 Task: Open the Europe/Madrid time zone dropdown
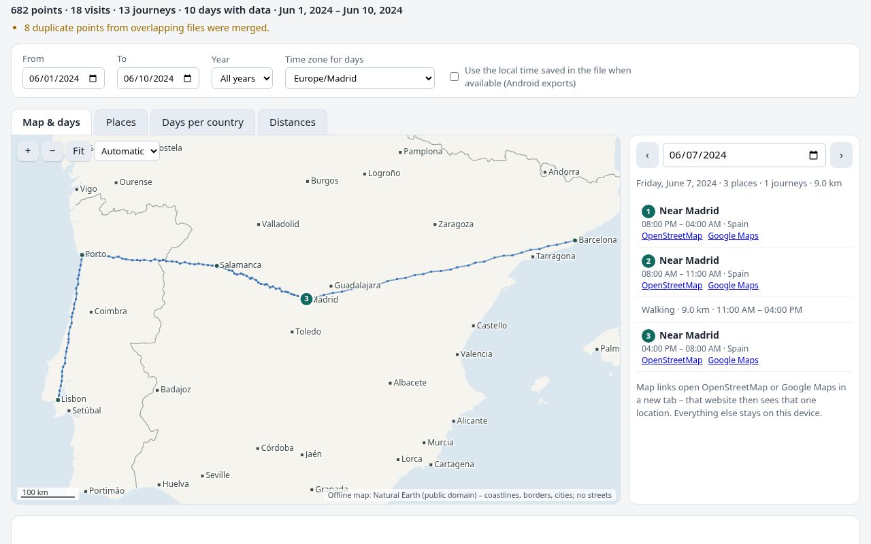click(360, 78)
